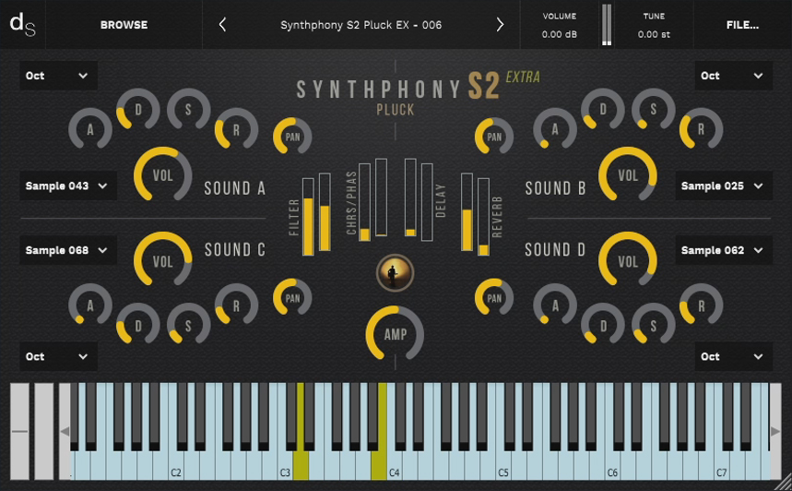
Task: Click Sound A release (R) knob
Action: point(236,129)
